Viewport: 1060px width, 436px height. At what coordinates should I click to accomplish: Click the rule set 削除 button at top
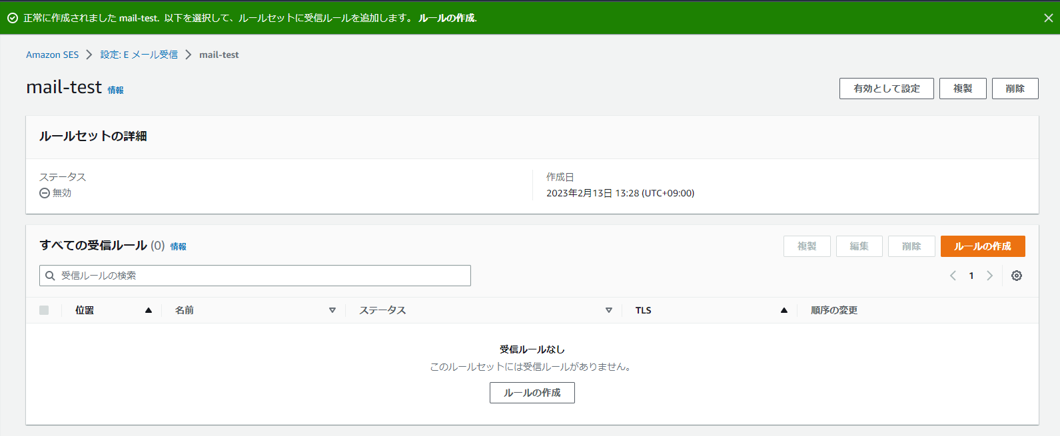pos(1015,89)
